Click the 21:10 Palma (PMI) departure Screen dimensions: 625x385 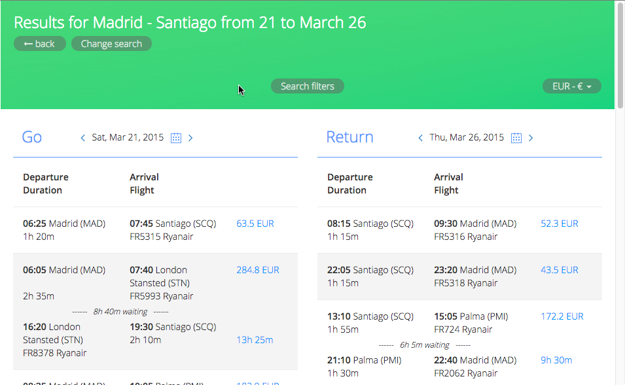pos(365,360)
